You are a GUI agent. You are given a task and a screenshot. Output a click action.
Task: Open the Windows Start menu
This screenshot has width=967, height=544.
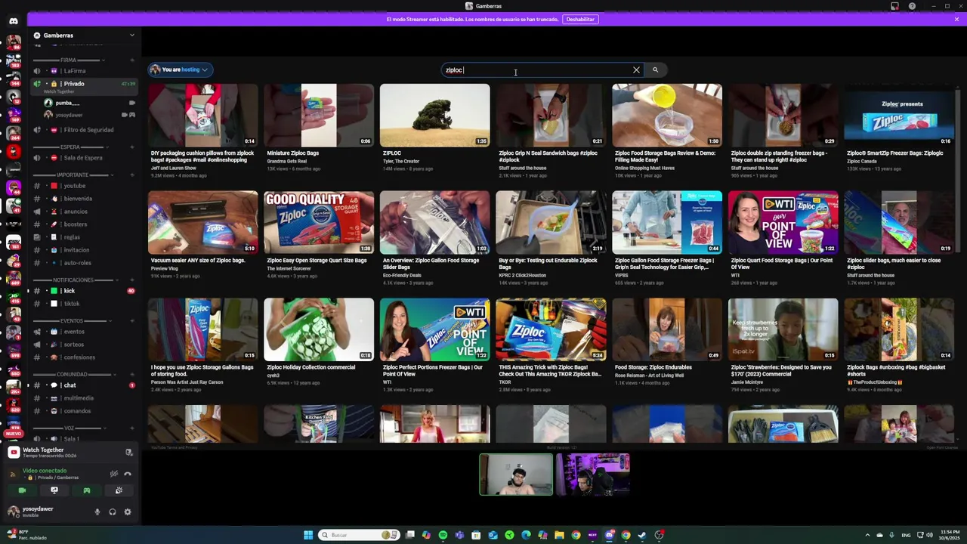tap(308, 535)
